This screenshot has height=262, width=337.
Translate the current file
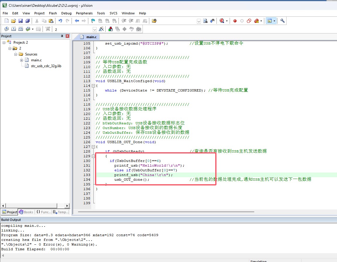coord(6,29)
